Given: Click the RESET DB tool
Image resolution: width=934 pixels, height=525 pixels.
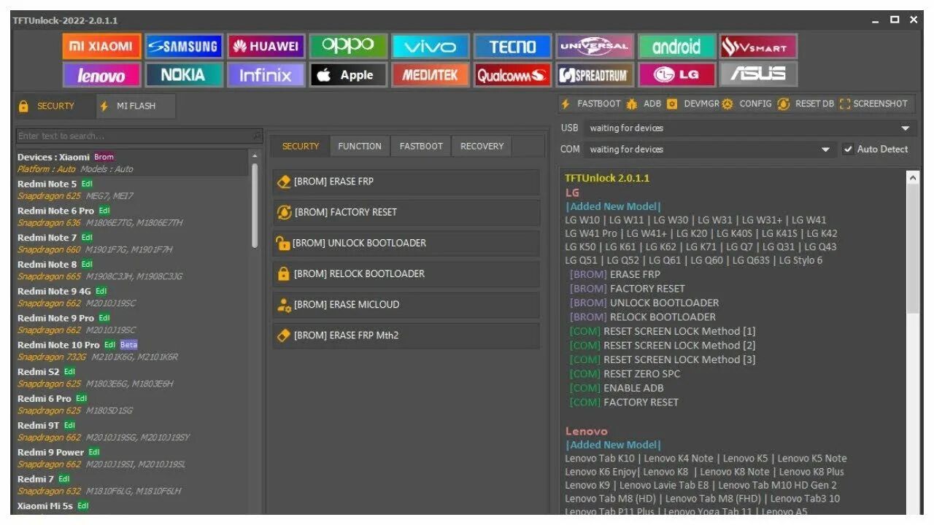Looking at the screenshot, I should [806, 104].
